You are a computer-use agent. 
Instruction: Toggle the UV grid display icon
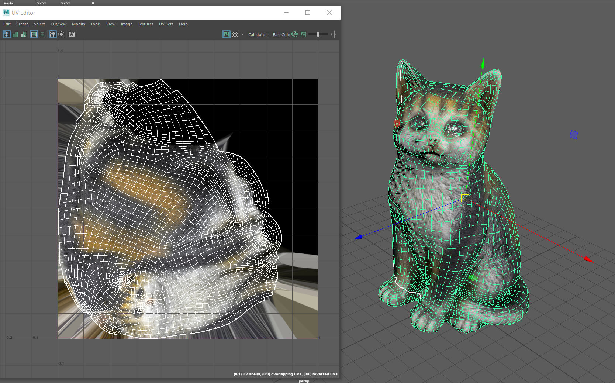point(53,34)
